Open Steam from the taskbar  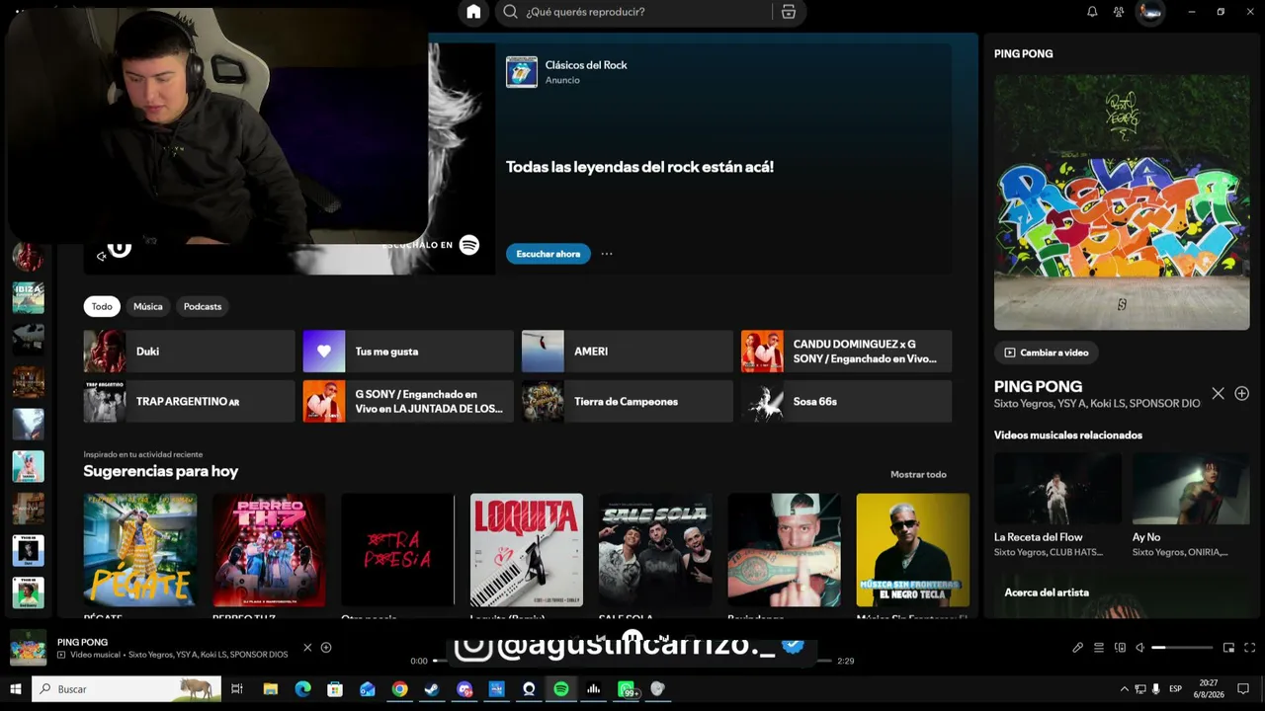click(x=432, y=689)
